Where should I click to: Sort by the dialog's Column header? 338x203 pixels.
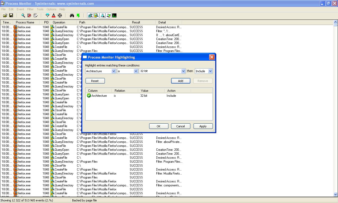point(98,90)
